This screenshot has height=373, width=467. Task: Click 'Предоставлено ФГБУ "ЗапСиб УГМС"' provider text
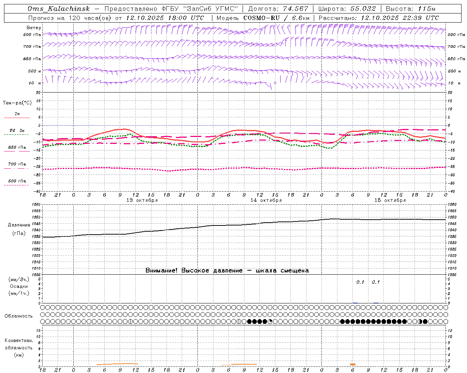[x=171, y=9]
